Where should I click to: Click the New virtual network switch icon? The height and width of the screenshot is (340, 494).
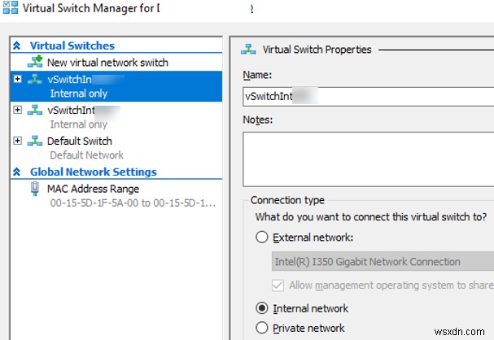coord(35,62)
